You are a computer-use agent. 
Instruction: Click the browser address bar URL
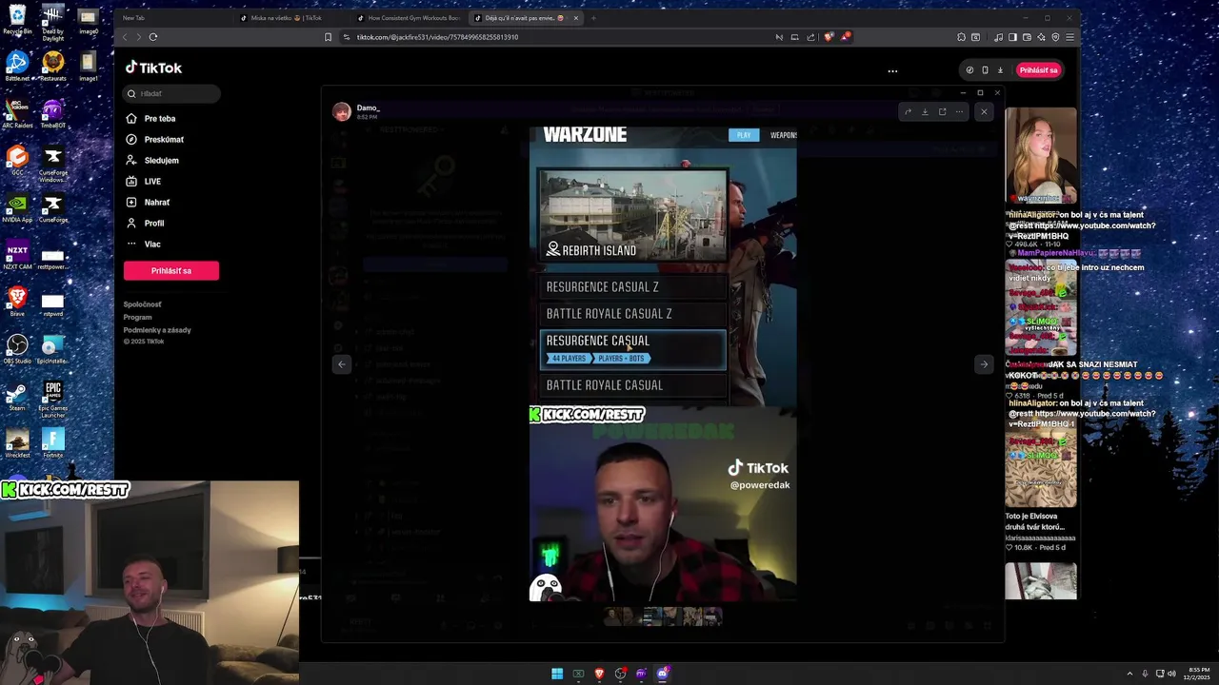tap(437, 37)
